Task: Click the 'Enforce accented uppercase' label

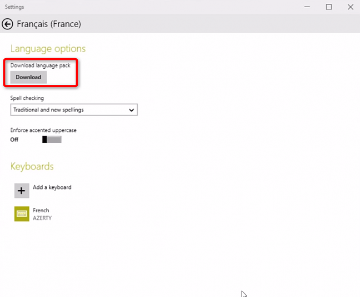Action: [x=43, y=130]
